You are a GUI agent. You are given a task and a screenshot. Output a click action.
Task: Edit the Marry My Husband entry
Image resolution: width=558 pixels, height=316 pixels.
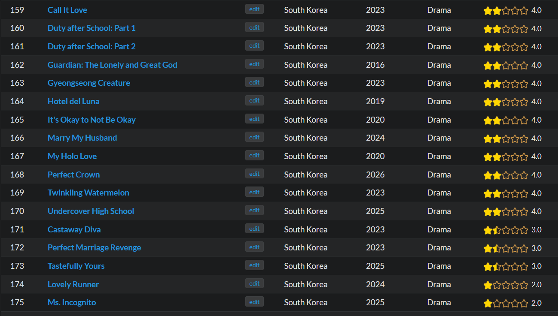point(254,137)
